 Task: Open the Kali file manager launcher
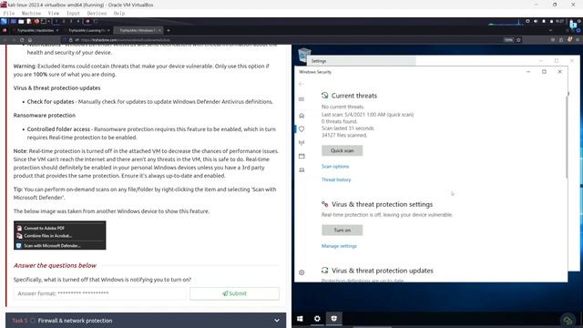click(21, 21)
